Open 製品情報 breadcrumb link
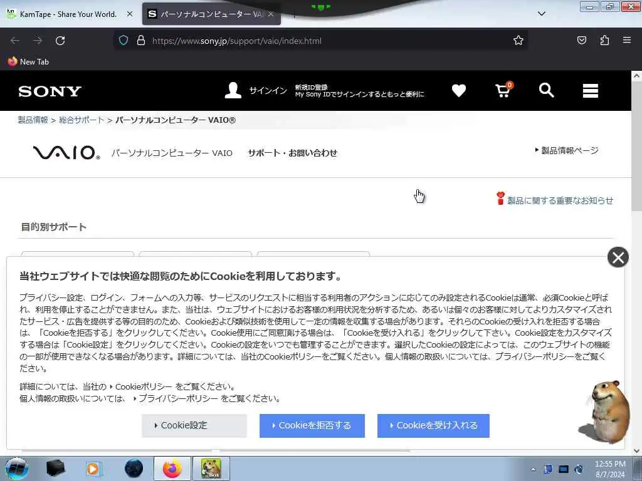 pyautogui.click(x=33, y=120)
